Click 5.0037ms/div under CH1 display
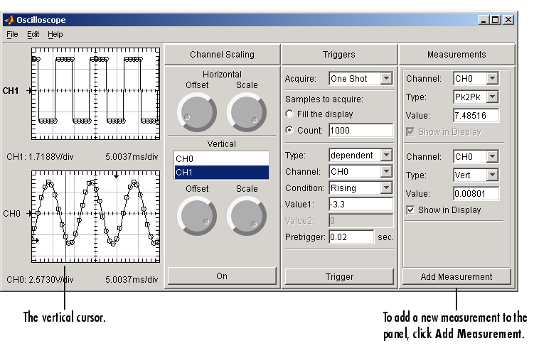Viewport: 534px width, 353px height. (132, 157)
